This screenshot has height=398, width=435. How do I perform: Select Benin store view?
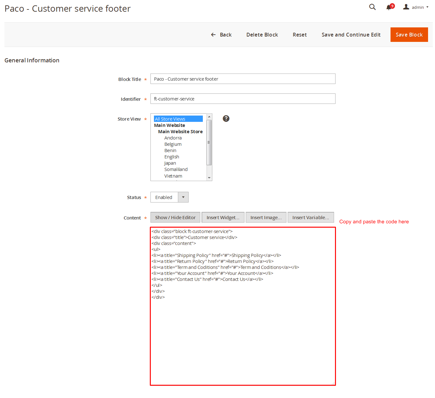170,151
